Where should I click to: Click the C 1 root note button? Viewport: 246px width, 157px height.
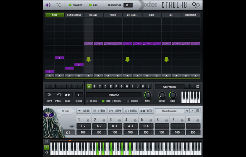click(x=69, y=132)
